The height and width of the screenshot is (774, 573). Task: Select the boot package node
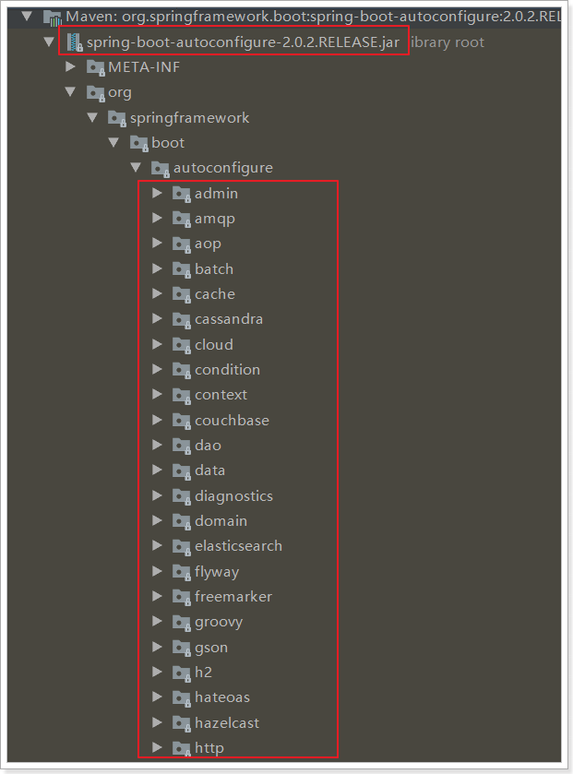168,143
